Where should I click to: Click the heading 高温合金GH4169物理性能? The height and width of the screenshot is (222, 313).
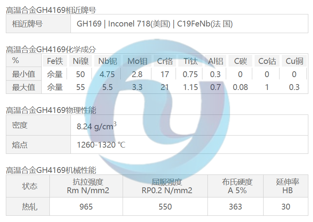51,110
